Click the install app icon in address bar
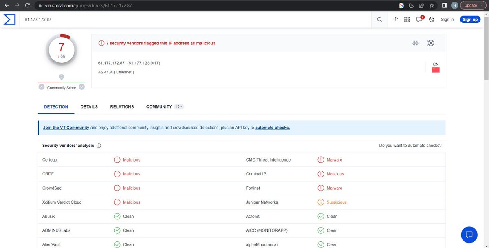 [x=411, y=6]
